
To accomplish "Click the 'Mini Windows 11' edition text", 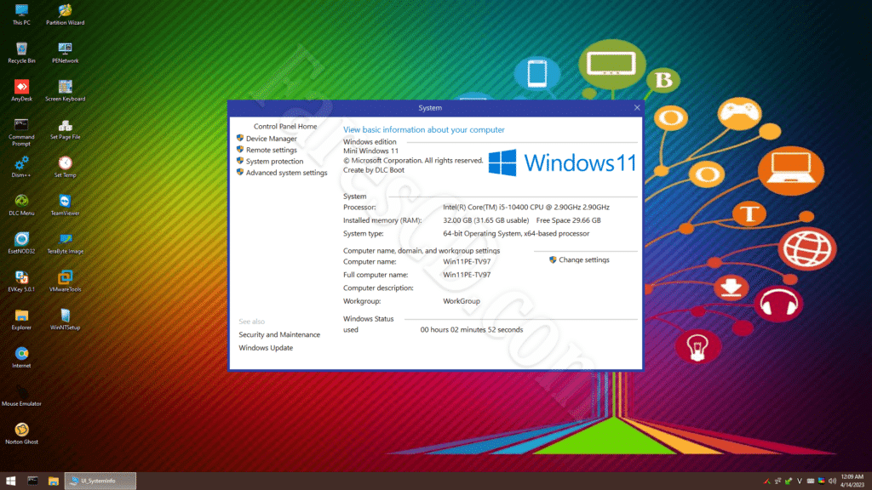I will 370,151.
